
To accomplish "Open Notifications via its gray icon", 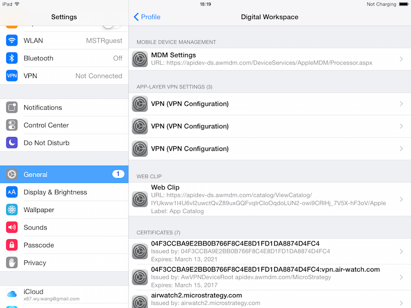I will click(x=12, y=107).
